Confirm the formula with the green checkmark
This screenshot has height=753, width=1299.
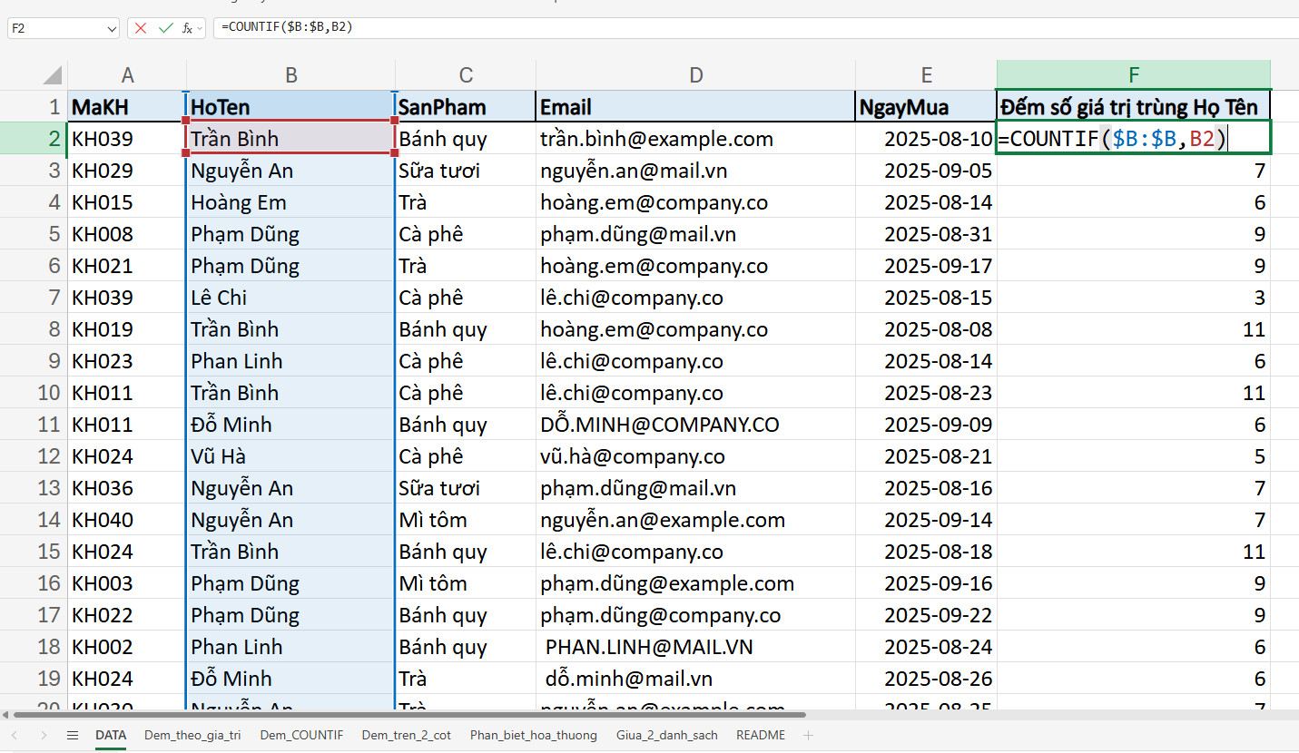tap(165, 28)
